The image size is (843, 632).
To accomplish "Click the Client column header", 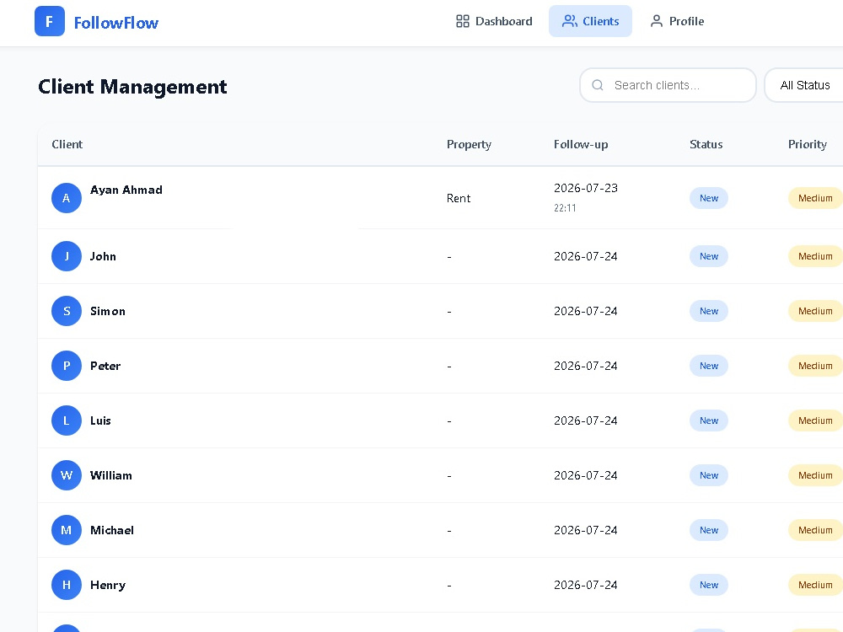I will coord(67,144).
